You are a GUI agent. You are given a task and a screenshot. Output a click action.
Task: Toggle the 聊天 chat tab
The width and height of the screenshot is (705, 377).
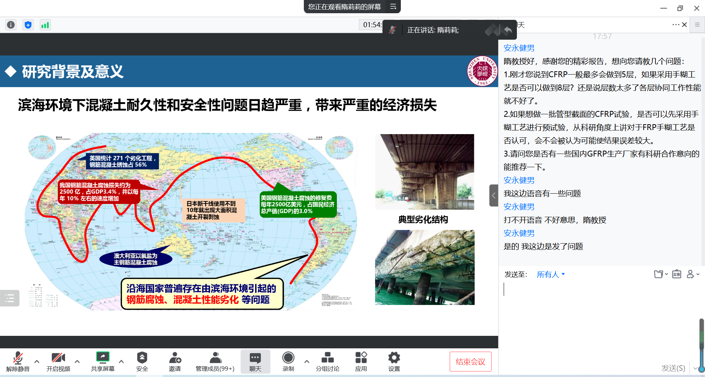(x=255, y=361)
